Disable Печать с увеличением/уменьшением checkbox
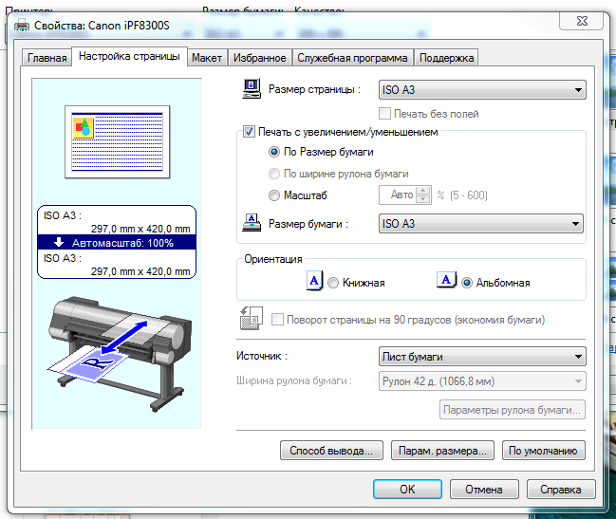616x519 pixels. 249,131
